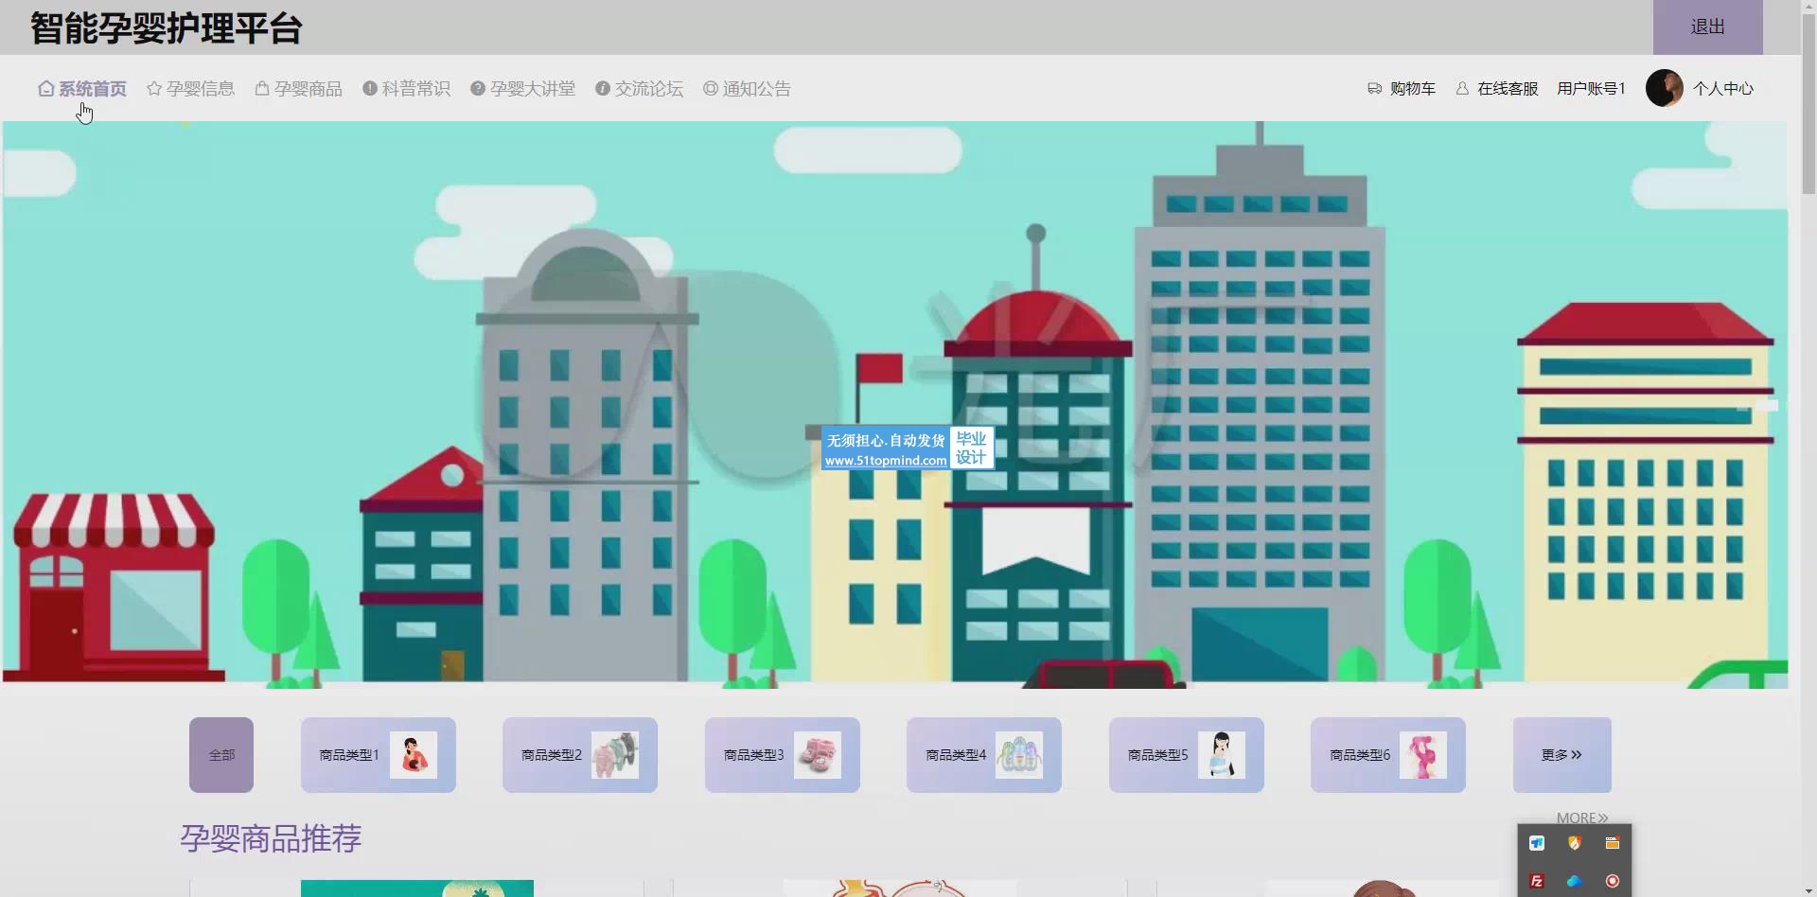This screenshot has width=1817, height=897.
Task: Filter by 商品类型1 category
Action: pos(379,755)
